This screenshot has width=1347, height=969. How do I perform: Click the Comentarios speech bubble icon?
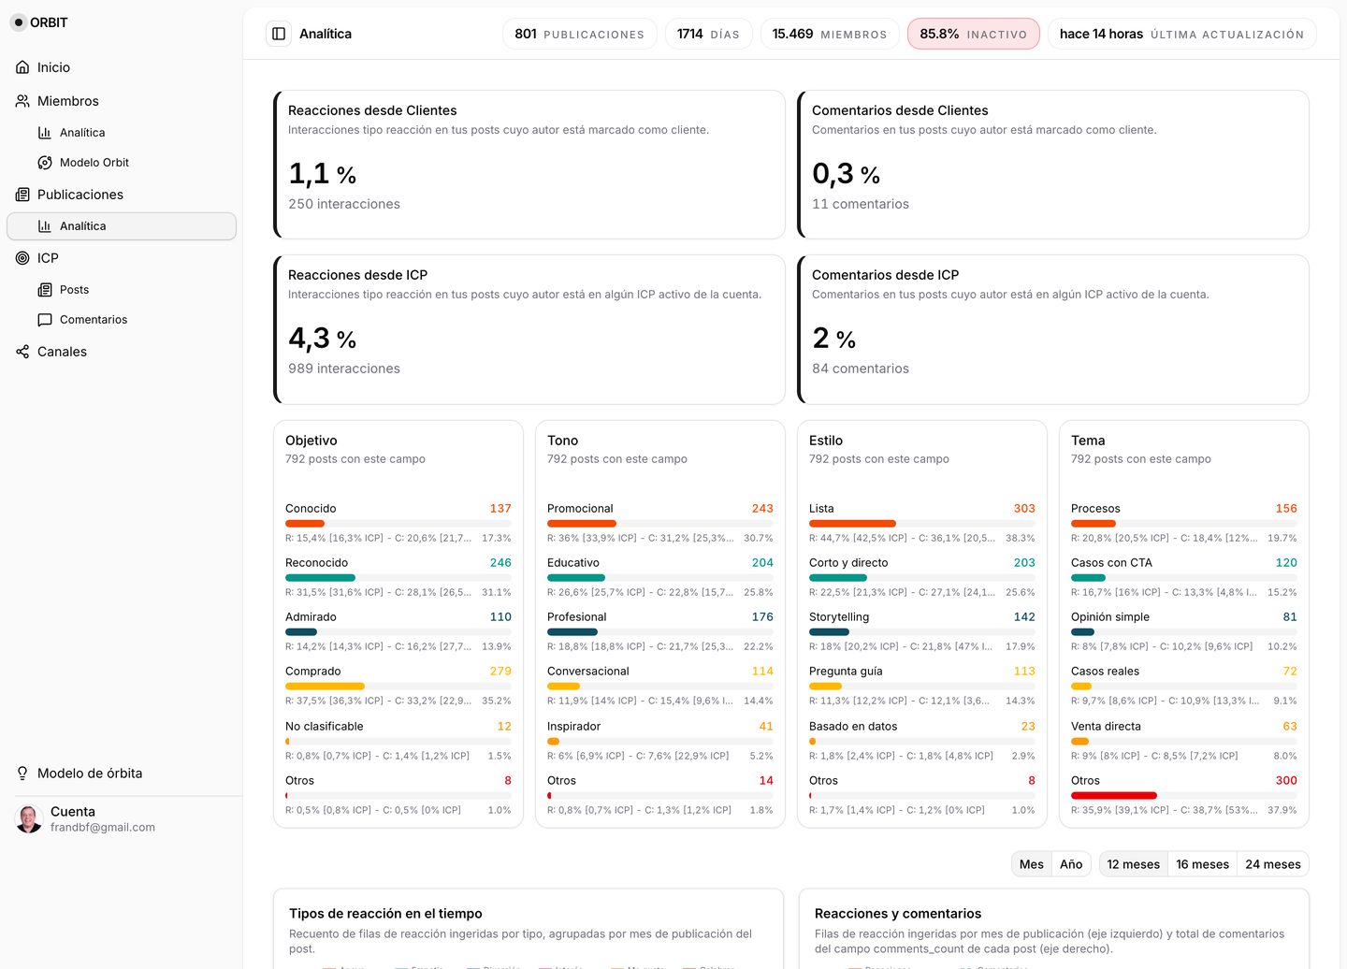pyautogui.click(x=45, y=320)
